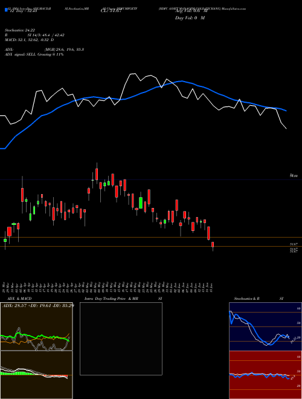Click the 'ADX signal: SELL Growing @ 11%' text
Viewport: 302px width, 399px height.
click(34, 54)
